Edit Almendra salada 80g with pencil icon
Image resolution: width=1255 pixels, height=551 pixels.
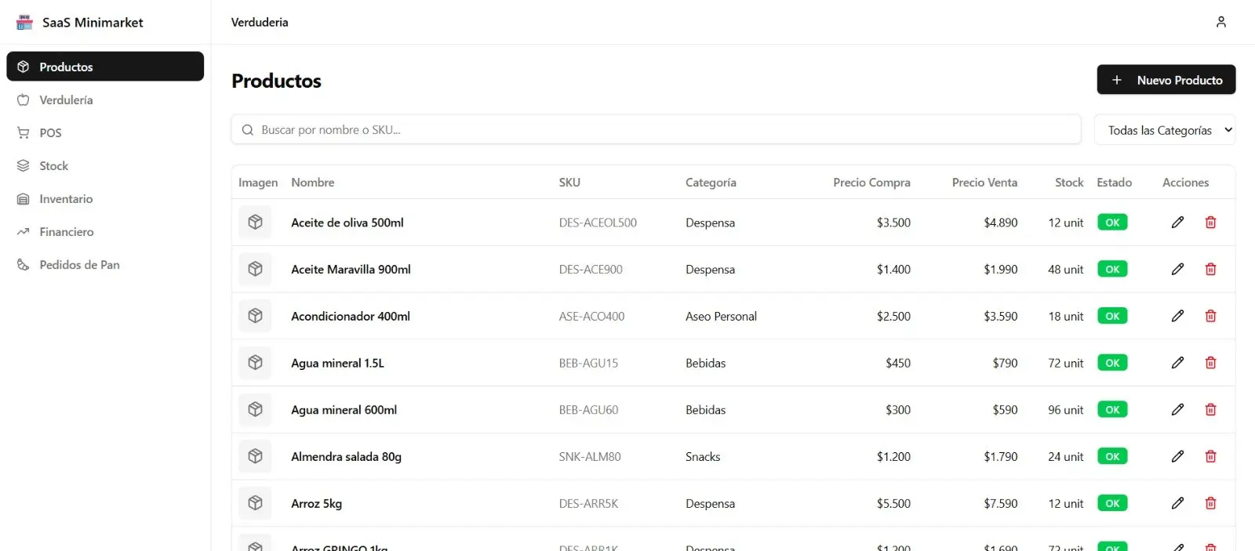(1177, 456)
